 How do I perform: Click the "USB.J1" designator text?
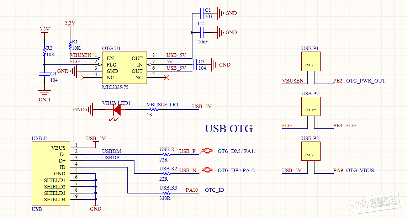click(x=40, y=138)
